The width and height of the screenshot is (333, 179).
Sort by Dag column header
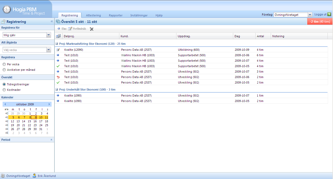(x=244, y=36)
